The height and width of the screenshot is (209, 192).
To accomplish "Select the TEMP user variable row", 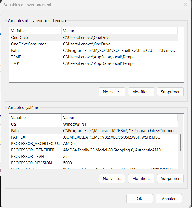I will [16, 57].
